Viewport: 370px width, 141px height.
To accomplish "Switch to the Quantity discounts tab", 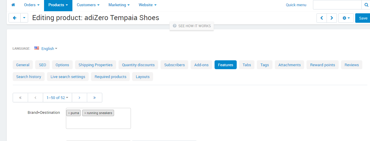I will point(138,65).
